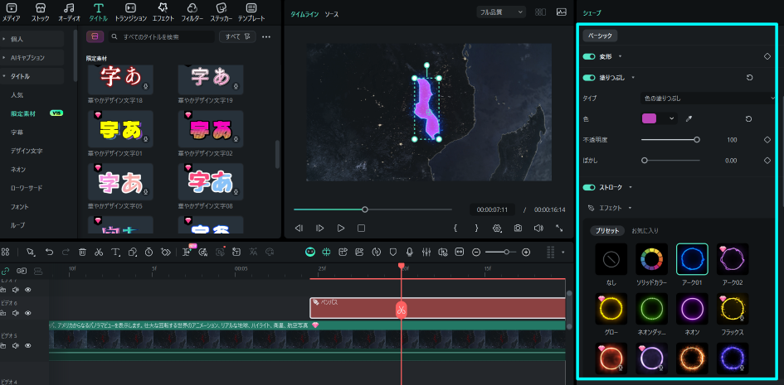Viewport: 784px width, 385px height.
Task: Click the purple fill color swatch
Action: pyautogui.click(x=649, y=118)
